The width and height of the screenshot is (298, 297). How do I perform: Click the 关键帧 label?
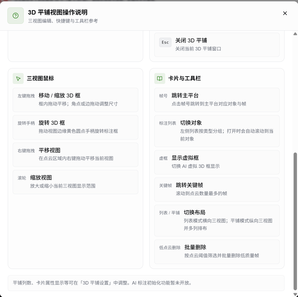(165, 186)
